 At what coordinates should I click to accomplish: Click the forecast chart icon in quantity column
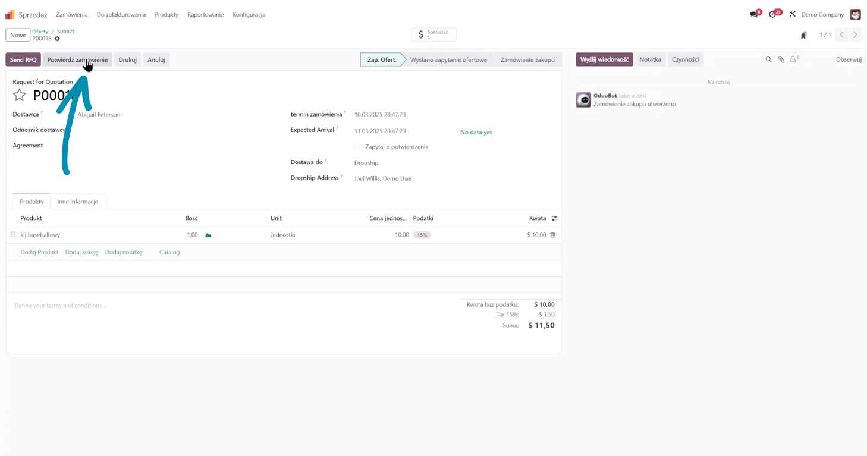208,235
